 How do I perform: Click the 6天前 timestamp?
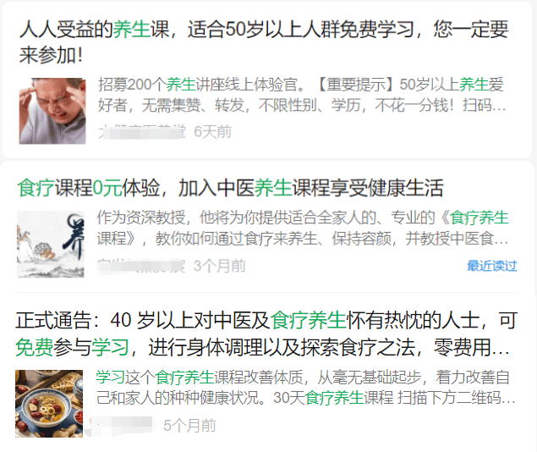pyautogui.click(x=212, y=131)
